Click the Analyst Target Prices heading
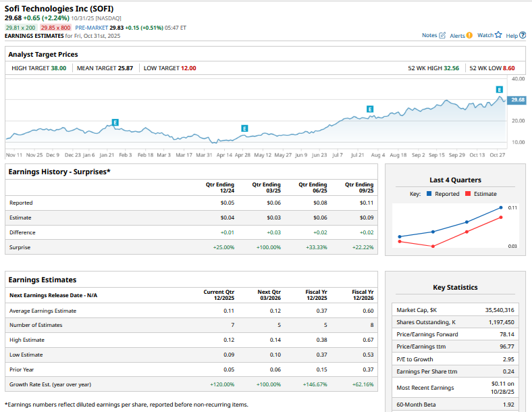Viewport: 532px width, 412px height. click(x=43, y=54)
